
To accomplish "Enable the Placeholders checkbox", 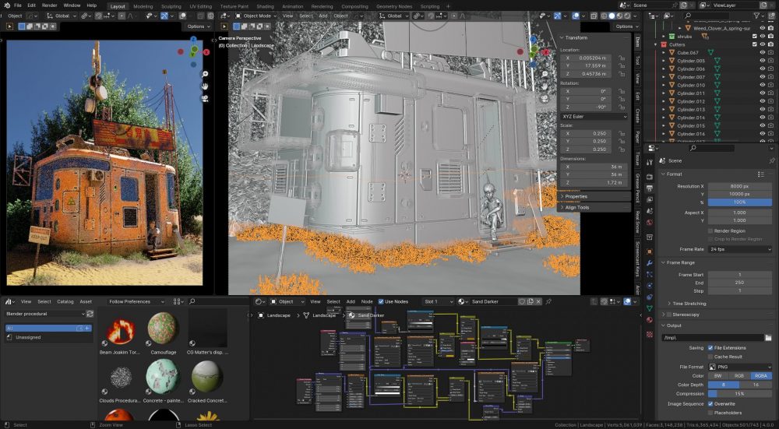I will [x=710, y=413].
